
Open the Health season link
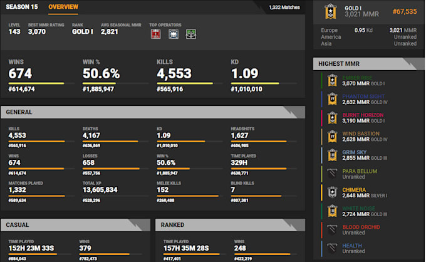352,246
